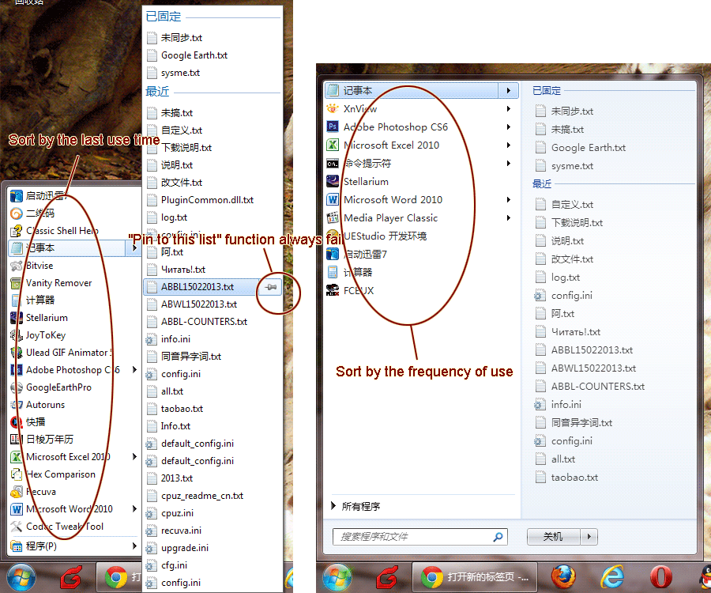Click the 搜索程序和文件 search field
Viewport: 711px width, 593px height.
pos(420,537)
